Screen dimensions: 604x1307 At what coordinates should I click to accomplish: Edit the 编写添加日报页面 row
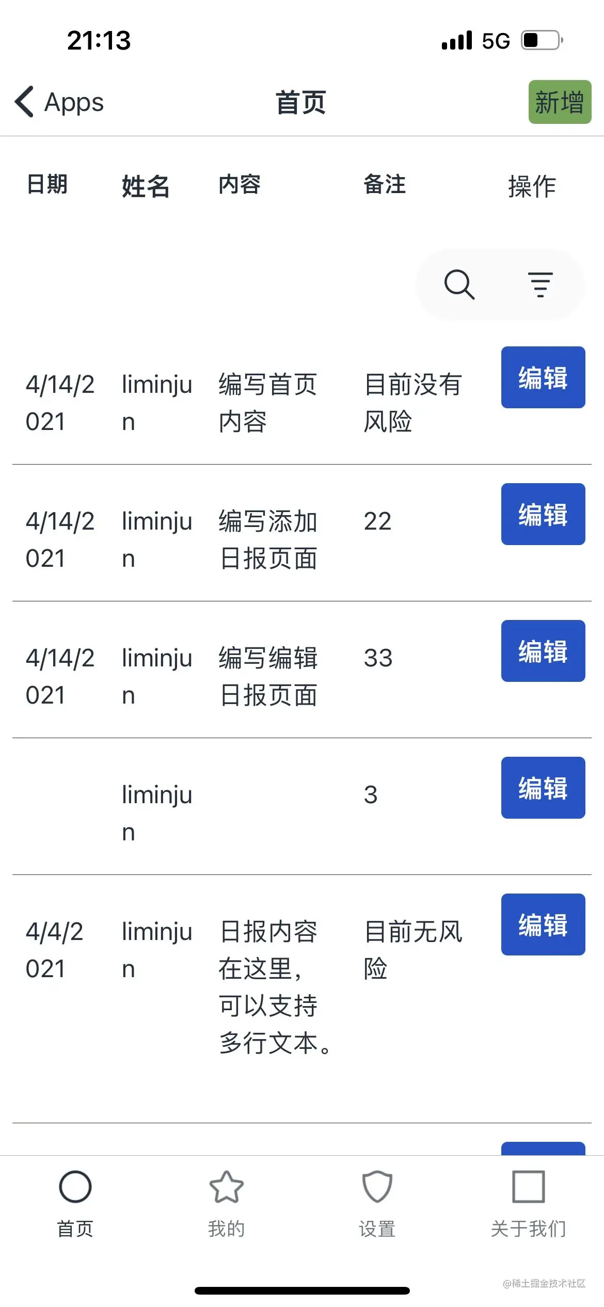pyautogui.click(x=543, y=514)
